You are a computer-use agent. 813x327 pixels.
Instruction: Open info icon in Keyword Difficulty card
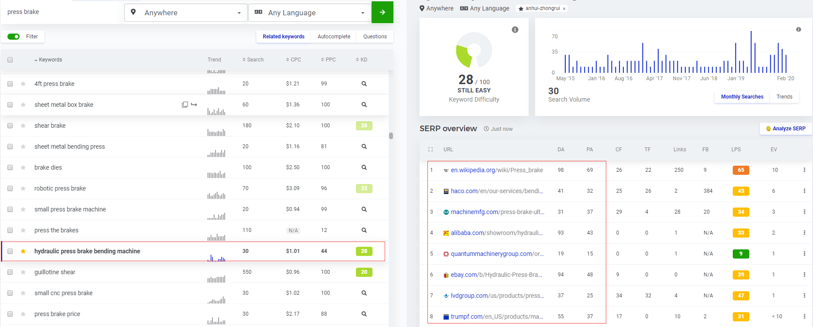point(515,30)
